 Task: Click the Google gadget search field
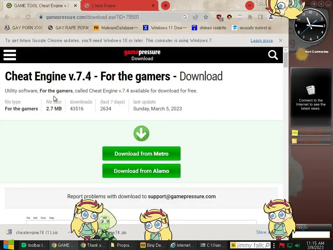(311, 234)
